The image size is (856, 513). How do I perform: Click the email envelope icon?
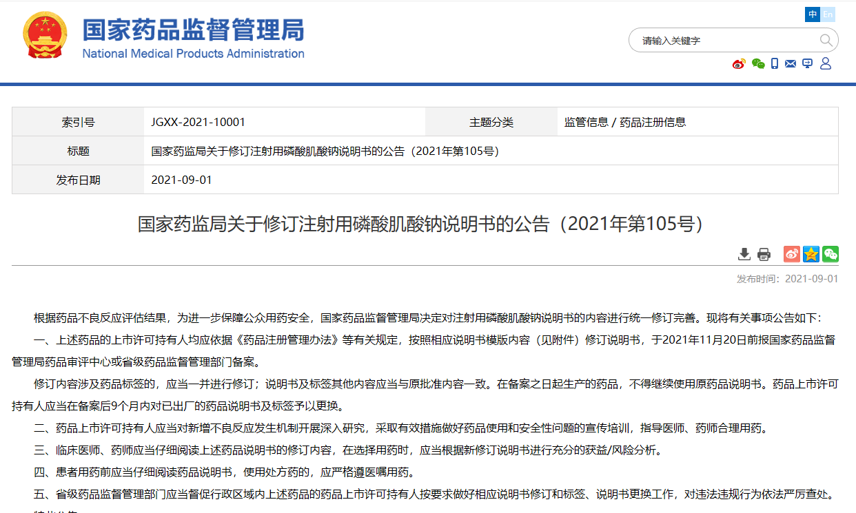click(x=791, y=64)
